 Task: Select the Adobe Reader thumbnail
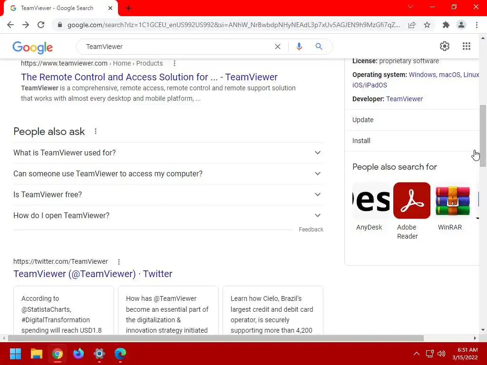[411, 201]
